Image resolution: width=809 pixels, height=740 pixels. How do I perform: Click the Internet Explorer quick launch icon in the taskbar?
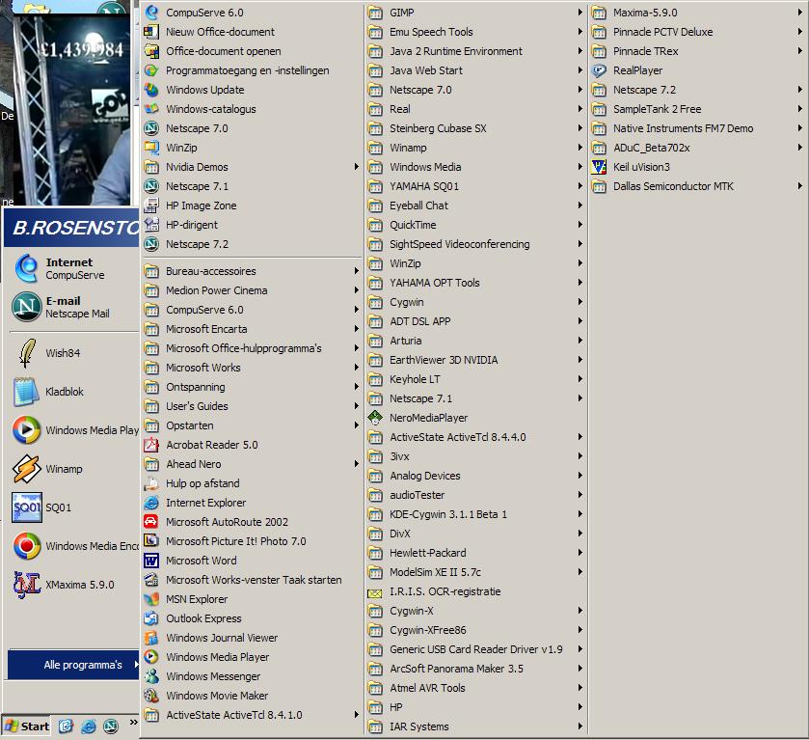click(88, 726)
